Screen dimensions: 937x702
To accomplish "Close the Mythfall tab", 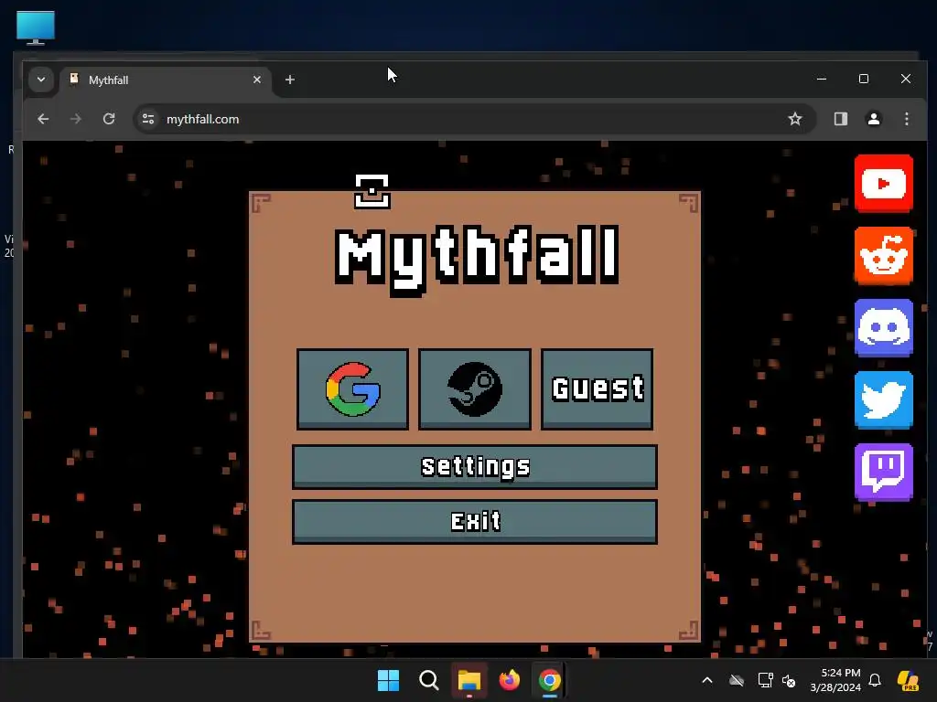I will point(257,80).
